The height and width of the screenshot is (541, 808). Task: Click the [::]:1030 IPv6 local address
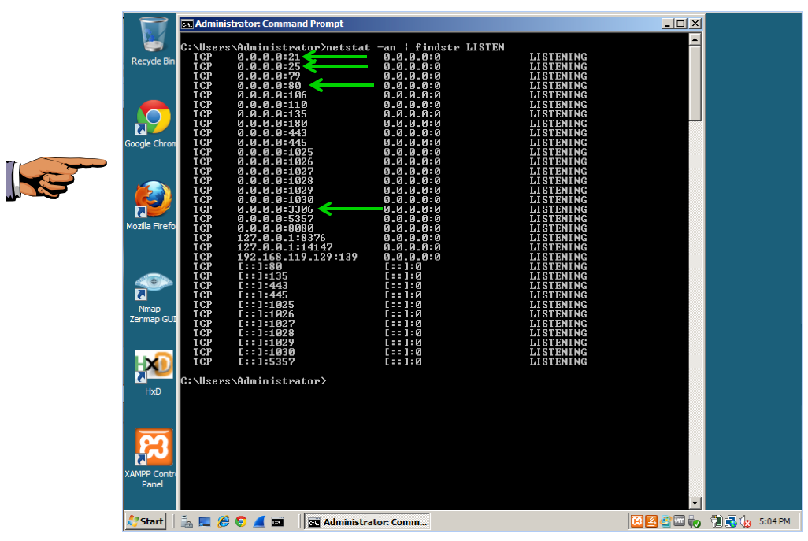click(266, 353)
